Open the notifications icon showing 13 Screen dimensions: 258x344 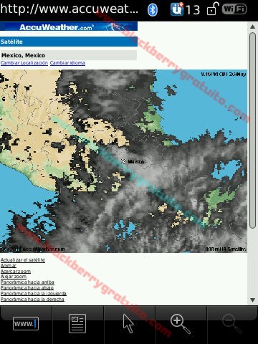coord(185,9)
